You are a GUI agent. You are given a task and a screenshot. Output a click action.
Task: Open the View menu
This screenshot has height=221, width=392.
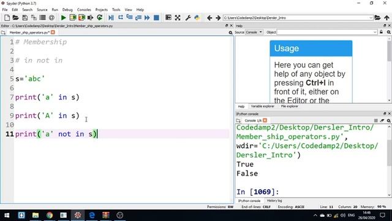128,10
